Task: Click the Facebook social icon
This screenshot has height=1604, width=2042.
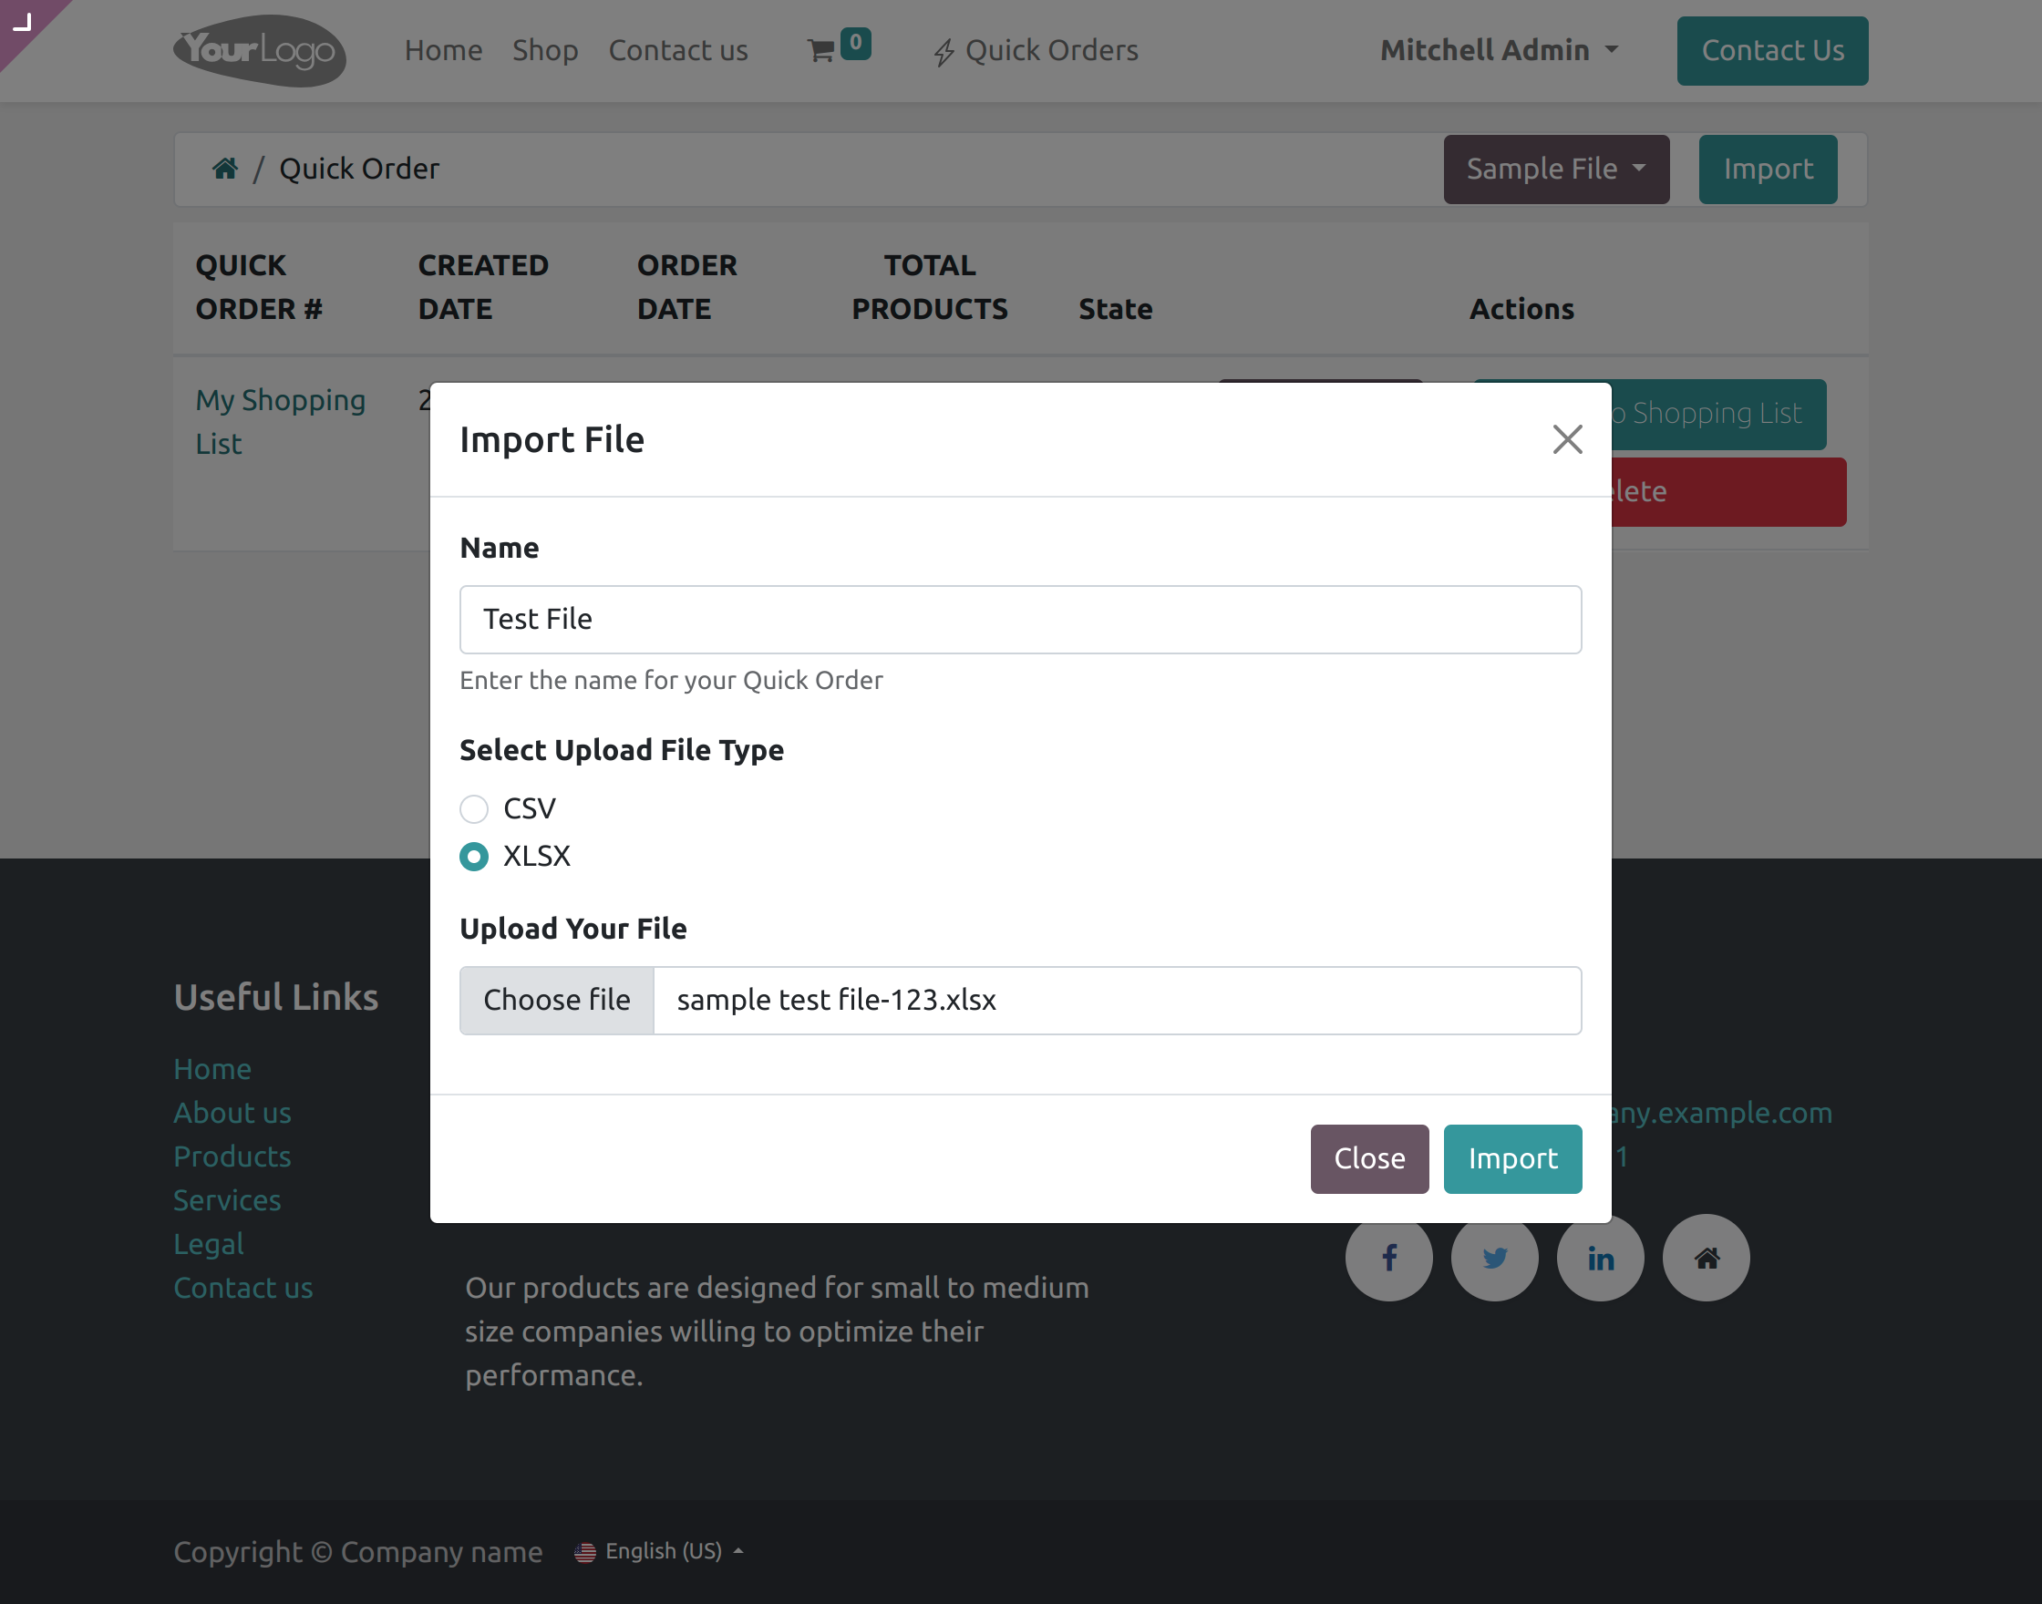Action: [x=1388, y=1258]
